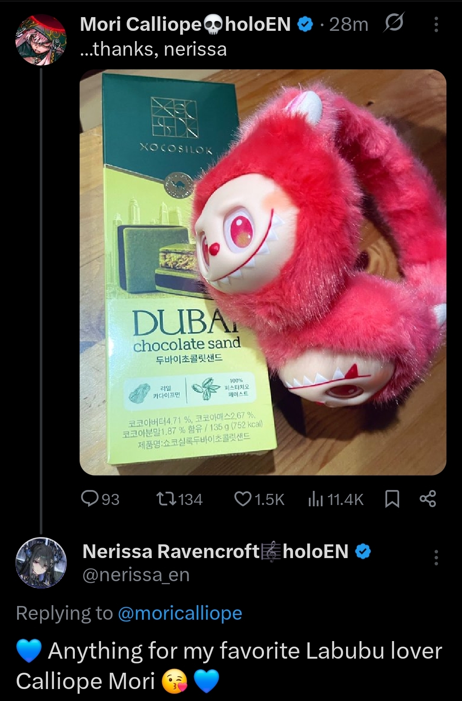Tap the slashed circle icon beside 28m
462x701 pixels.
pos(393,24)
